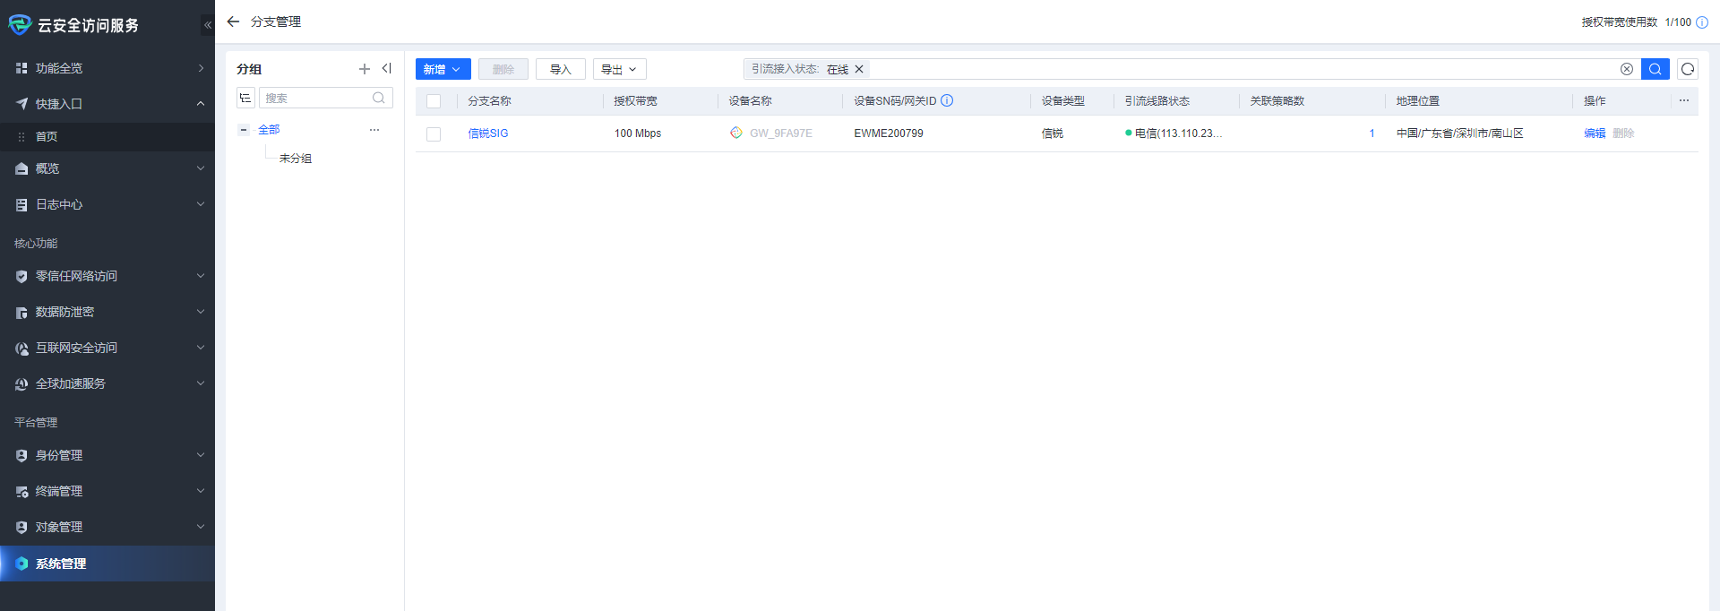The image size is (1720, 611).
Task: Click the disabled 删除 toolbar button
Action: tap(503, 69)
